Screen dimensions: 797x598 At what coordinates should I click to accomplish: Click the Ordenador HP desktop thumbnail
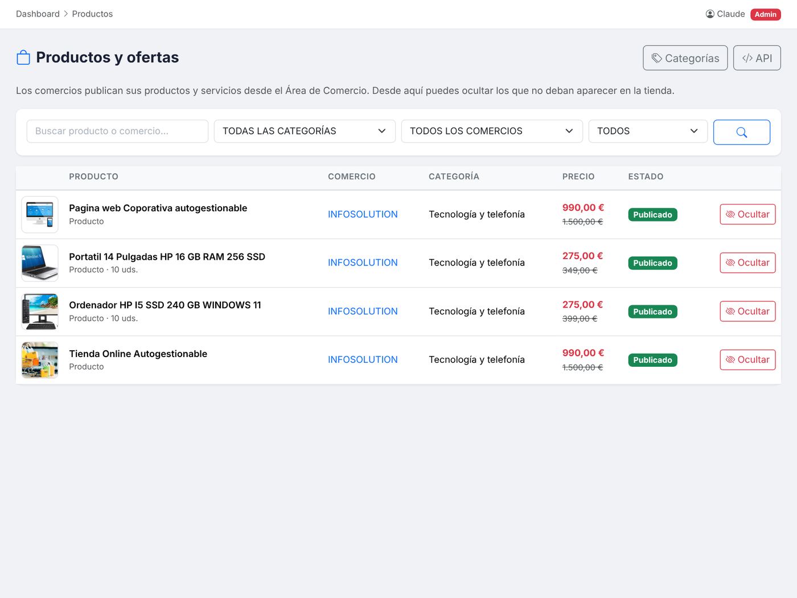(x=40, y=312)
